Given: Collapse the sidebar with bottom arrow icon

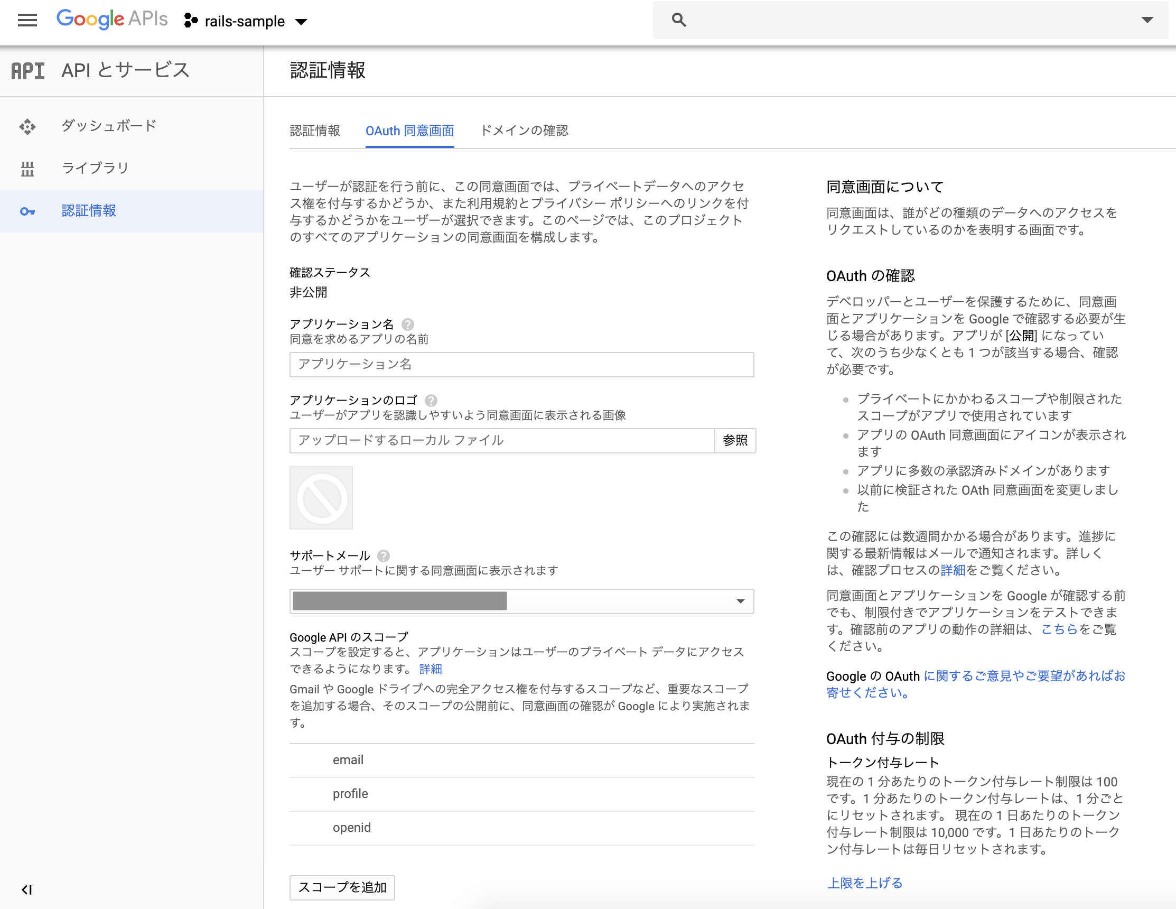Looking at the screenshot, I should coord(27,889).
